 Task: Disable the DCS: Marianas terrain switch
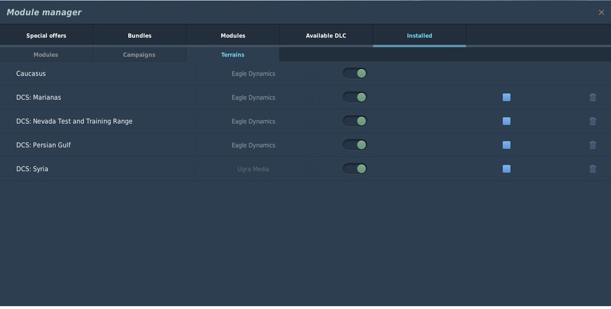[355, 98]
